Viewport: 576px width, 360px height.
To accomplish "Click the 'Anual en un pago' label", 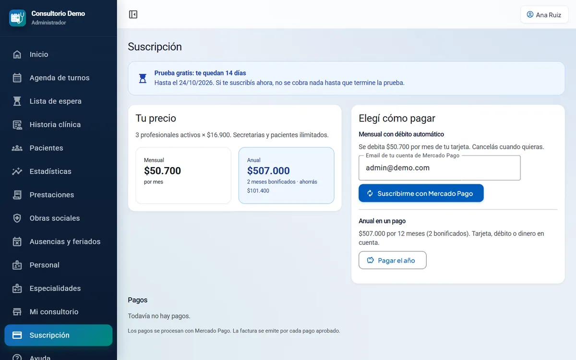I will [x=382, y=221].
